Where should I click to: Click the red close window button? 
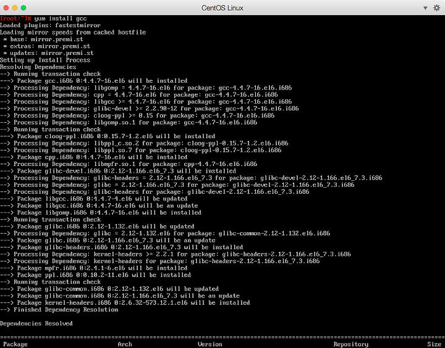pos(6,7)
